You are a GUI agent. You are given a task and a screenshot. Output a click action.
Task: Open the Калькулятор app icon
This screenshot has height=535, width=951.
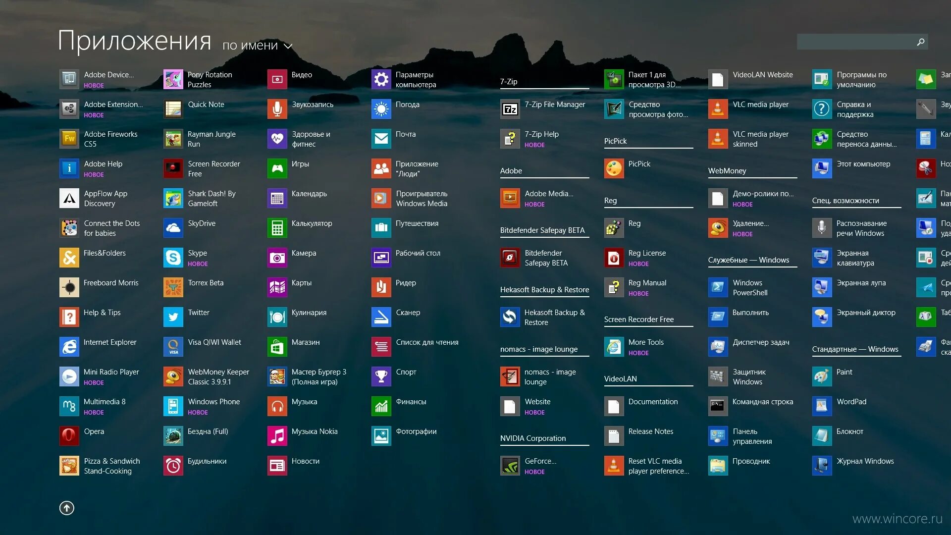coord(277,228)
